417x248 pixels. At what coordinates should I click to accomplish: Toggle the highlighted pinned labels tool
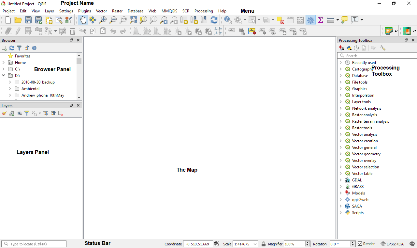[252, 31]
